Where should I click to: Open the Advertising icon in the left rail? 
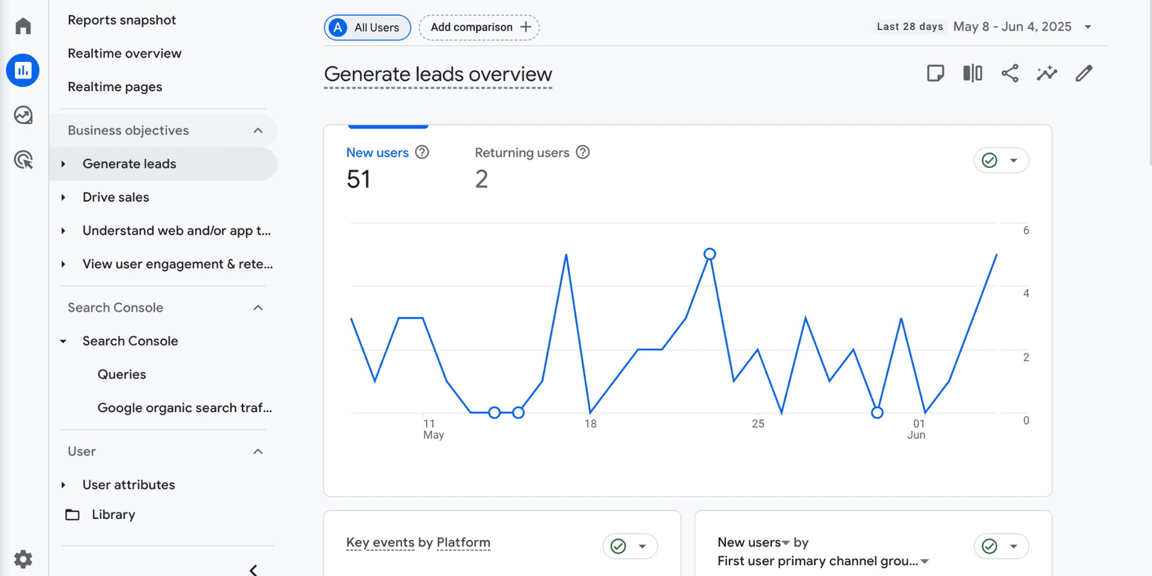[x=23, y=160]
